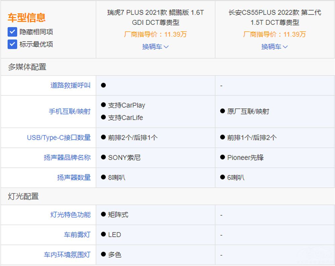Open the 灯光特色功能 parameter link
335x266 pixels.
click(x=70, y=214)
